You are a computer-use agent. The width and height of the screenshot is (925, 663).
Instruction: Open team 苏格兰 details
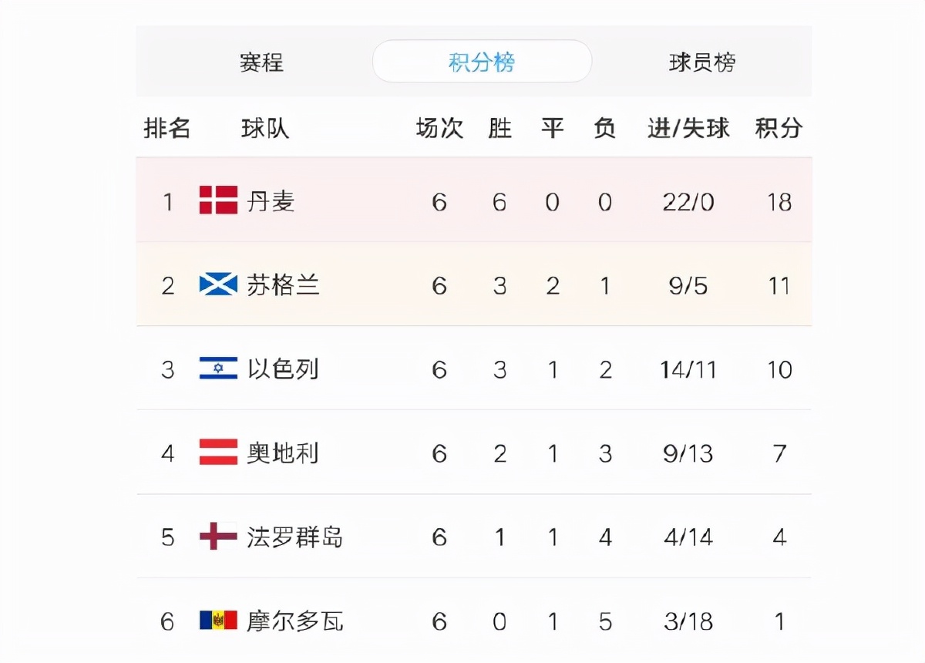(283, 286)
